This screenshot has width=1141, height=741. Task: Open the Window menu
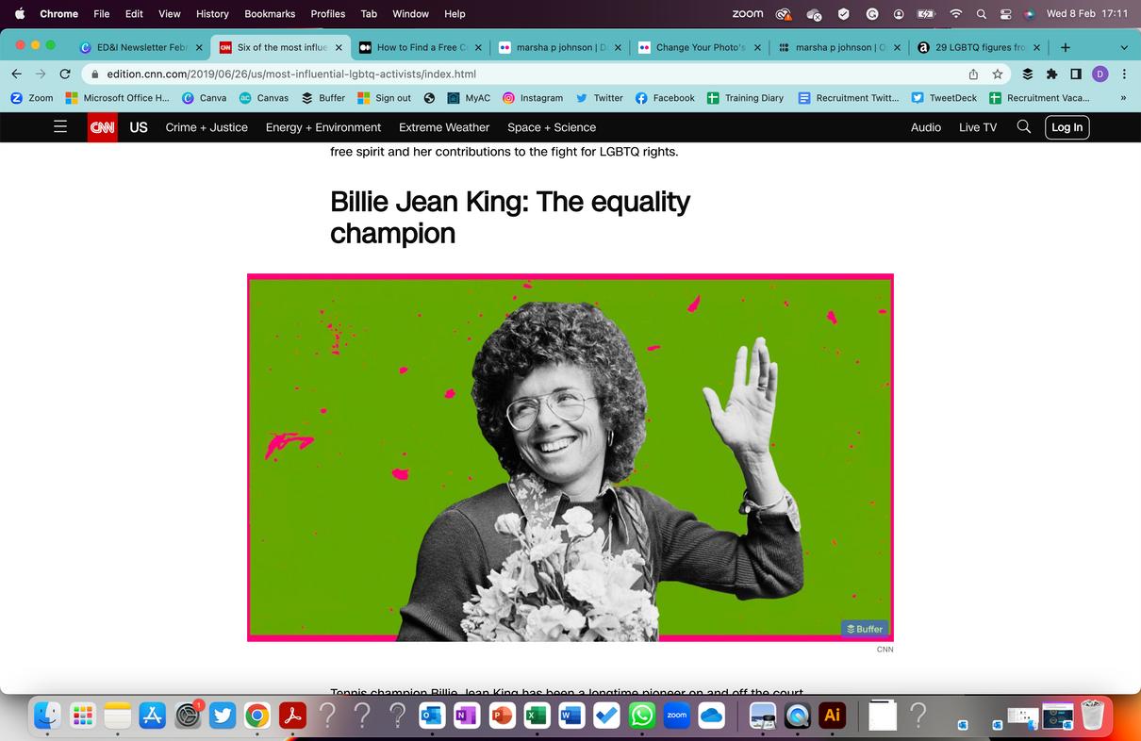(410, 14)
